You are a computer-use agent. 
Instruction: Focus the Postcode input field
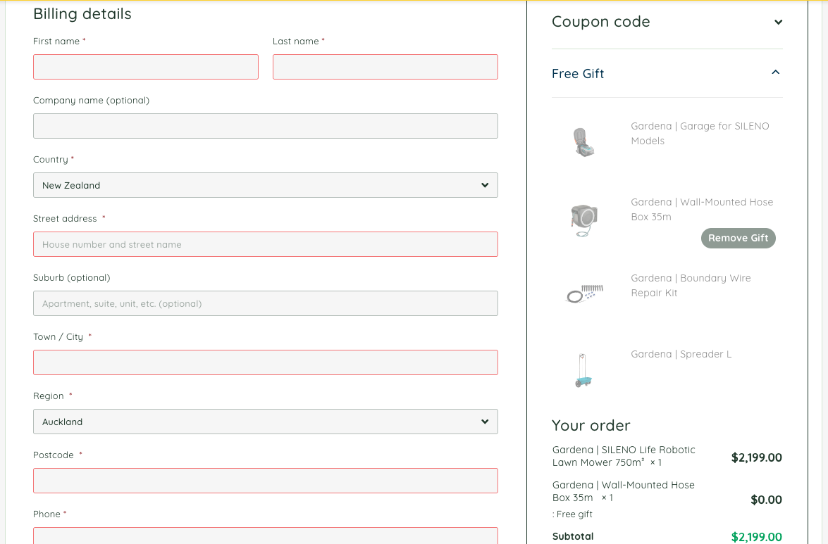coord(265,481)
